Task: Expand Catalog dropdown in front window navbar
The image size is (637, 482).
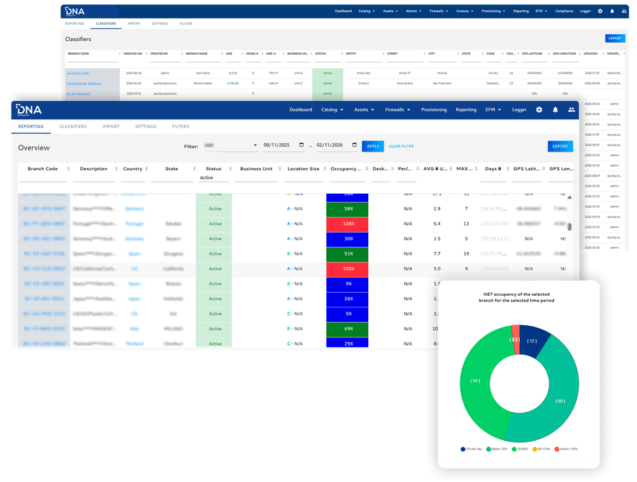Action: (332, 110)
